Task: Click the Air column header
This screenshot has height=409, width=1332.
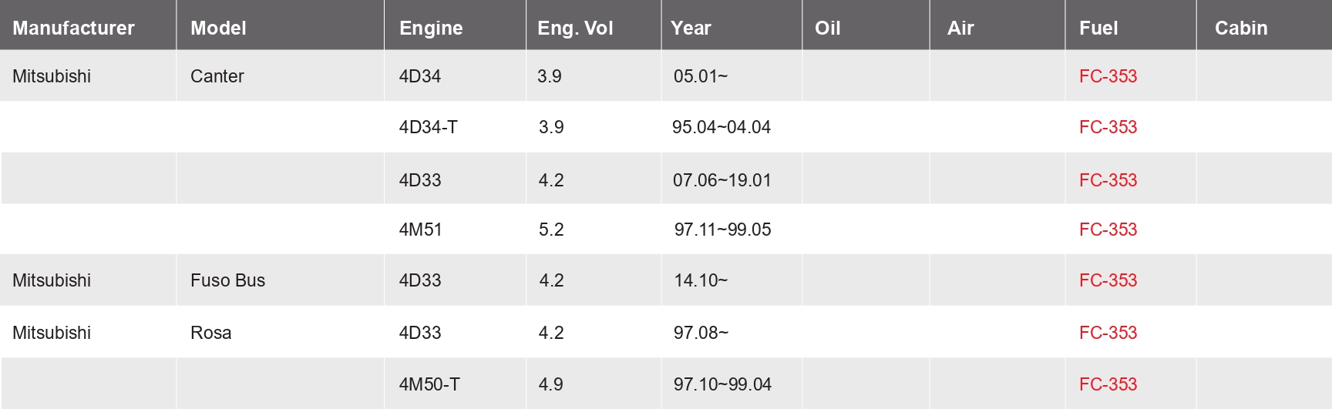Action: point(960,28)
